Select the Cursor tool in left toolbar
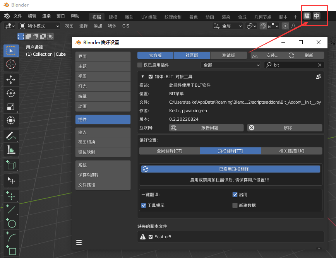The height and width of the screenshot is (258, 336). [x=11, y=64]
